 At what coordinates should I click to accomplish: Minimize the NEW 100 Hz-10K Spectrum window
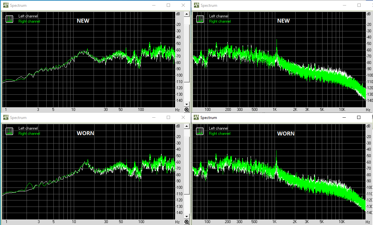point(345,5)
